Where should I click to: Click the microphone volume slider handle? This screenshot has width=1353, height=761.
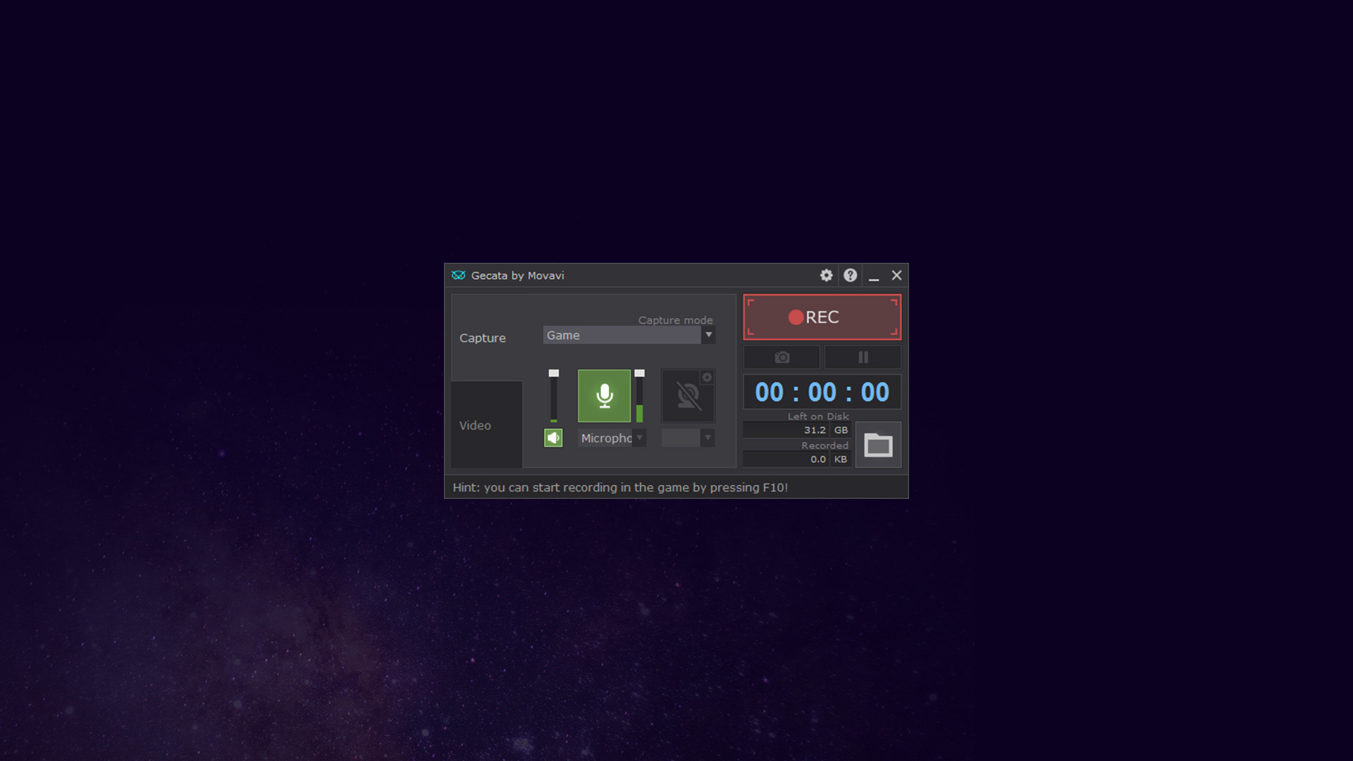[x=639, y=373]
